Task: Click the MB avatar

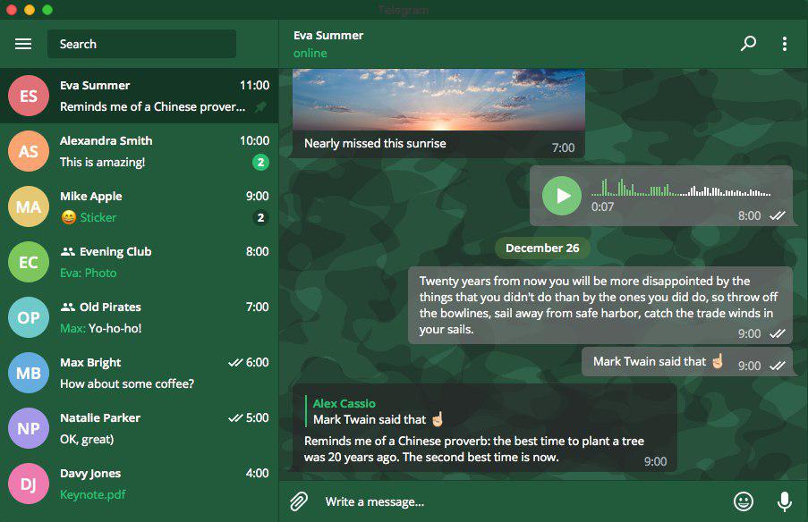Action: pyautogui.click(x=29, y=373)
